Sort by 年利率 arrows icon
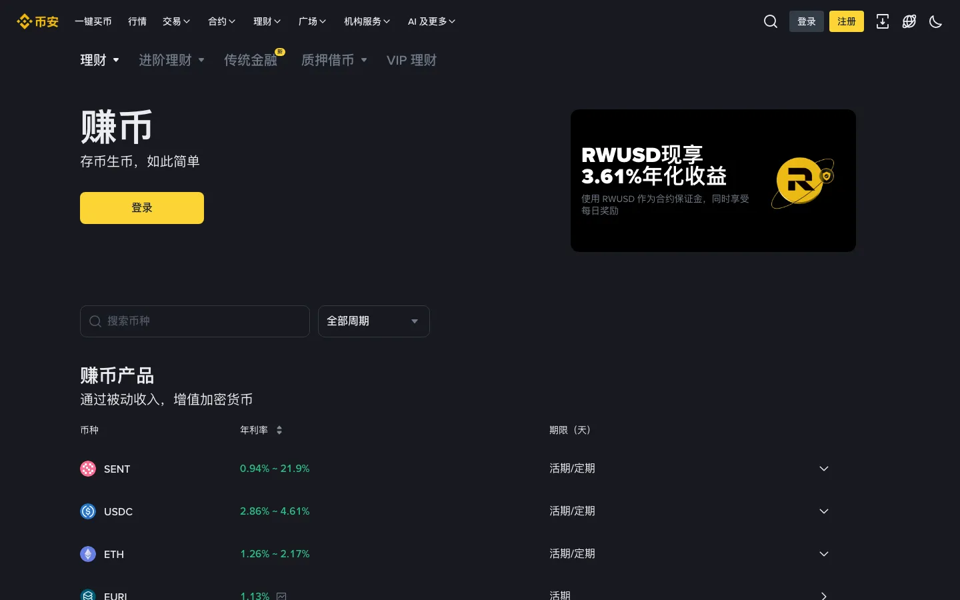Viewport: 960px width, 600px height. click(x=279, y=430)
